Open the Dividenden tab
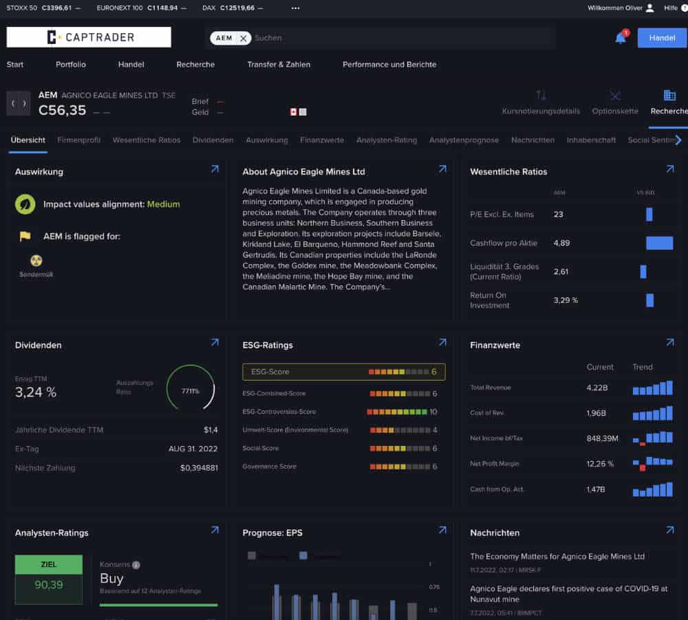 (213, 140)
